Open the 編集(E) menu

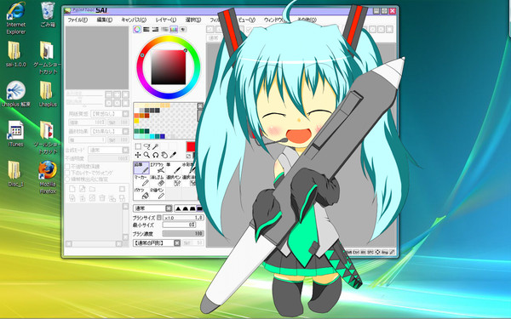tap(104, 20)
